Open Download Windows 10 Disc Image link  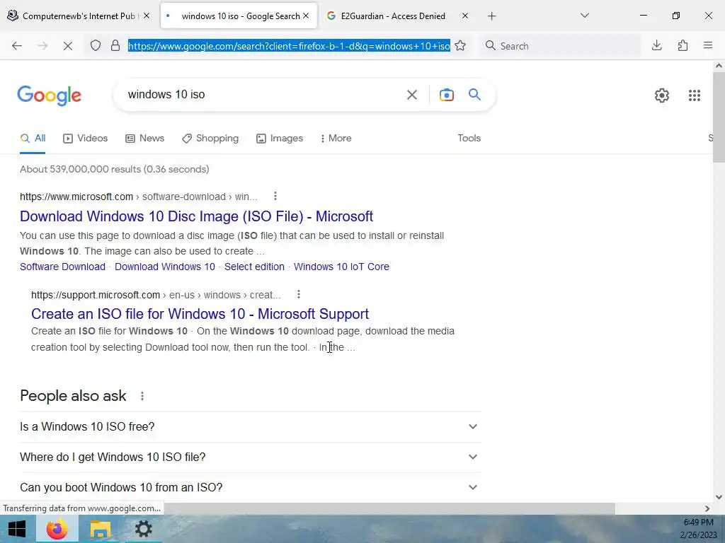tap(197, 216)
